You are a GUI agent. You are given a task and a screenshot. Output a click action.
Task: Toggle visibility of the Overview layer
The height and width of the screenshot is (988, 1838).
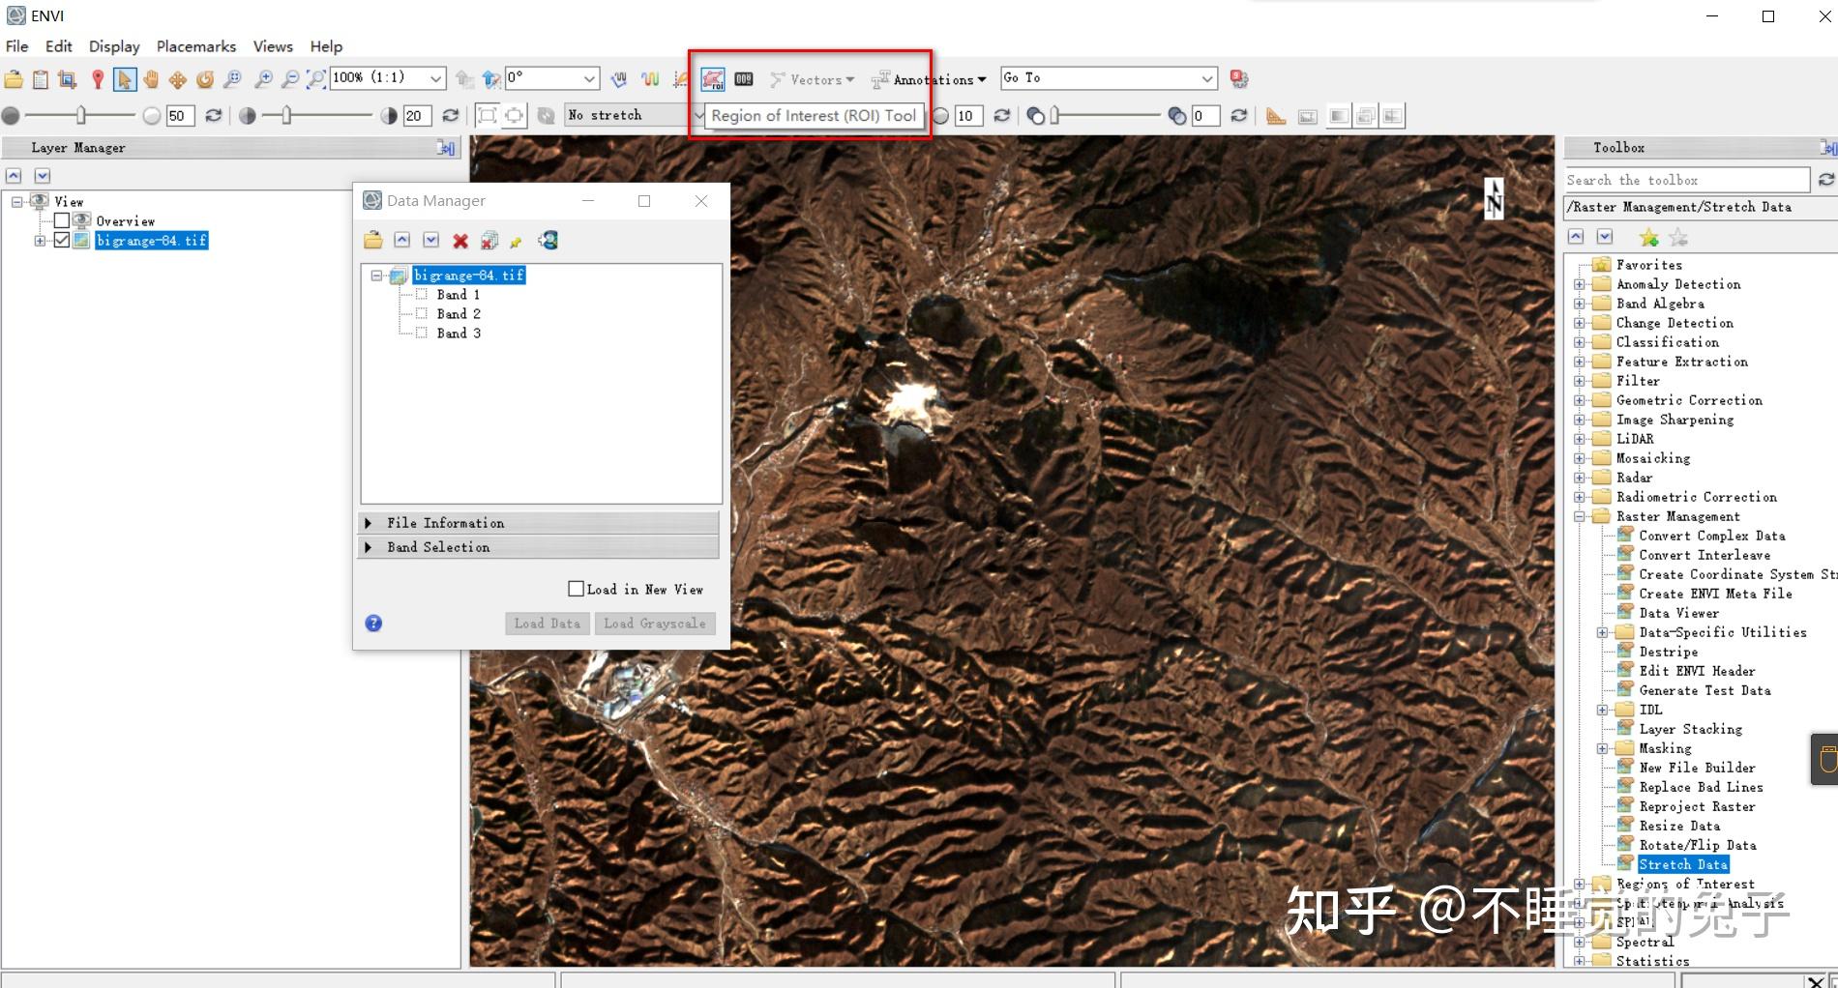tap(63, 220)
